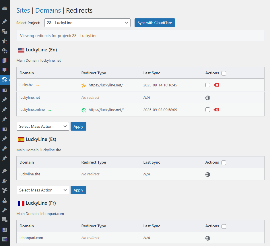Click the globe icon for luckyline.net
The width and height of the screenshot is (270, 246).
[208, 98]
